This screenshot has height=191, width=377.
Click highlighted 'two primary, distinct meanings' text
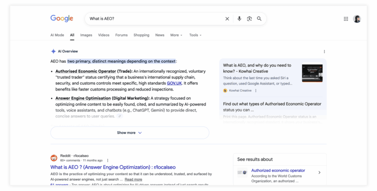121,61
